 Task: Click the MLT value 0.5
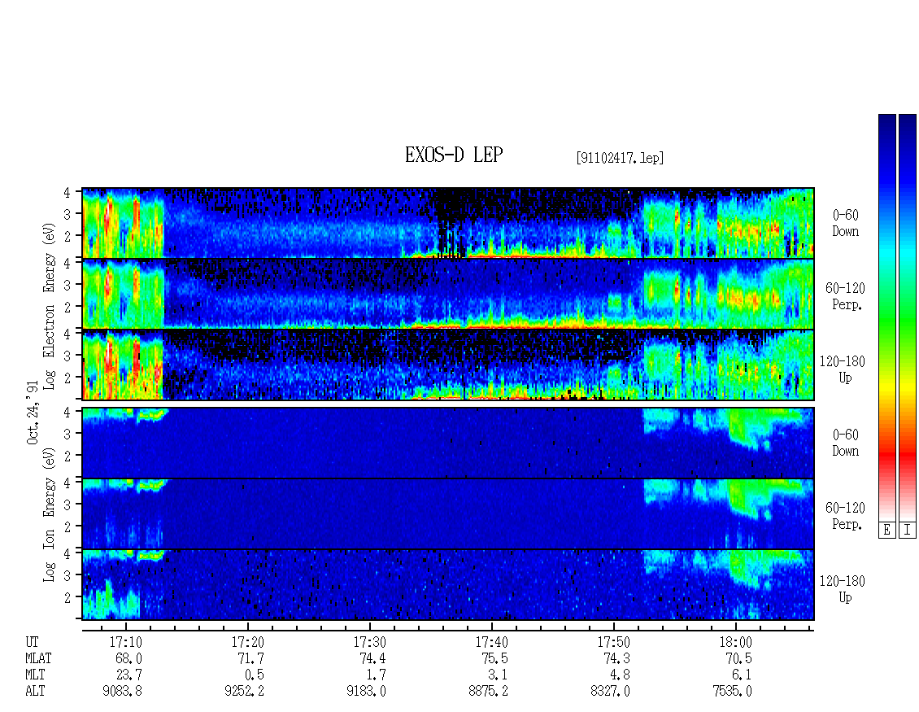click(255, 675)
